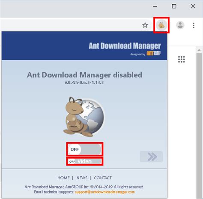Close the browser window
The image size is (203, 199).
(193, 6)
